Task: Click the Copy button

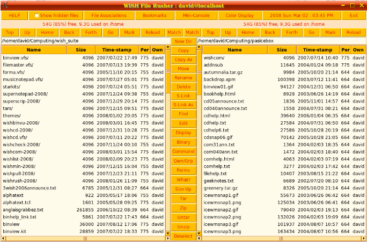Action: point(183,50)
